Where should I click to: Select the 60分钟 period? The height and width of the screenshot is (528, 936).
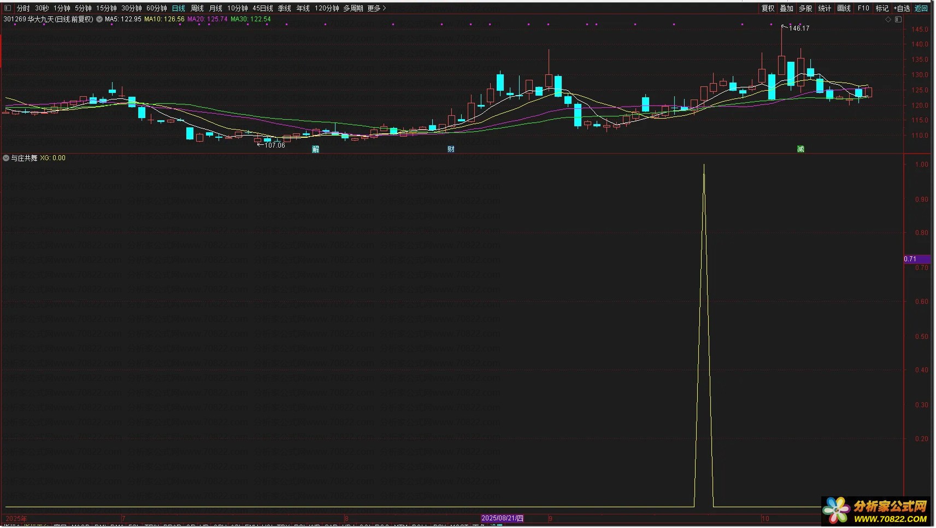pos(157,8)
